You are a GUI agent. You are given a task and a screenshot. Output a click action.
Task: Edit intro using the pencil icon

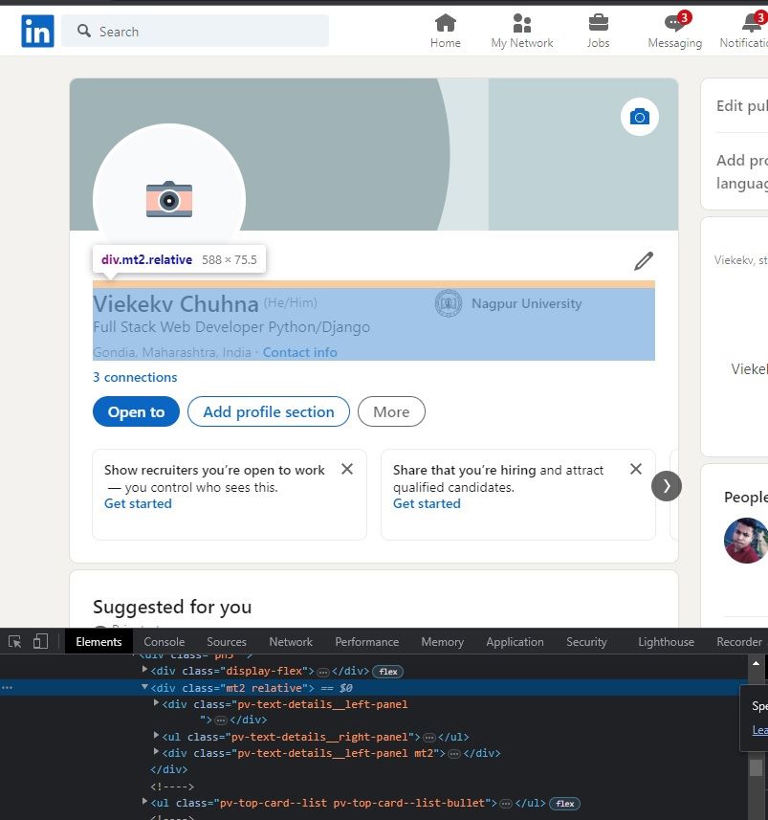pos(644,260)
